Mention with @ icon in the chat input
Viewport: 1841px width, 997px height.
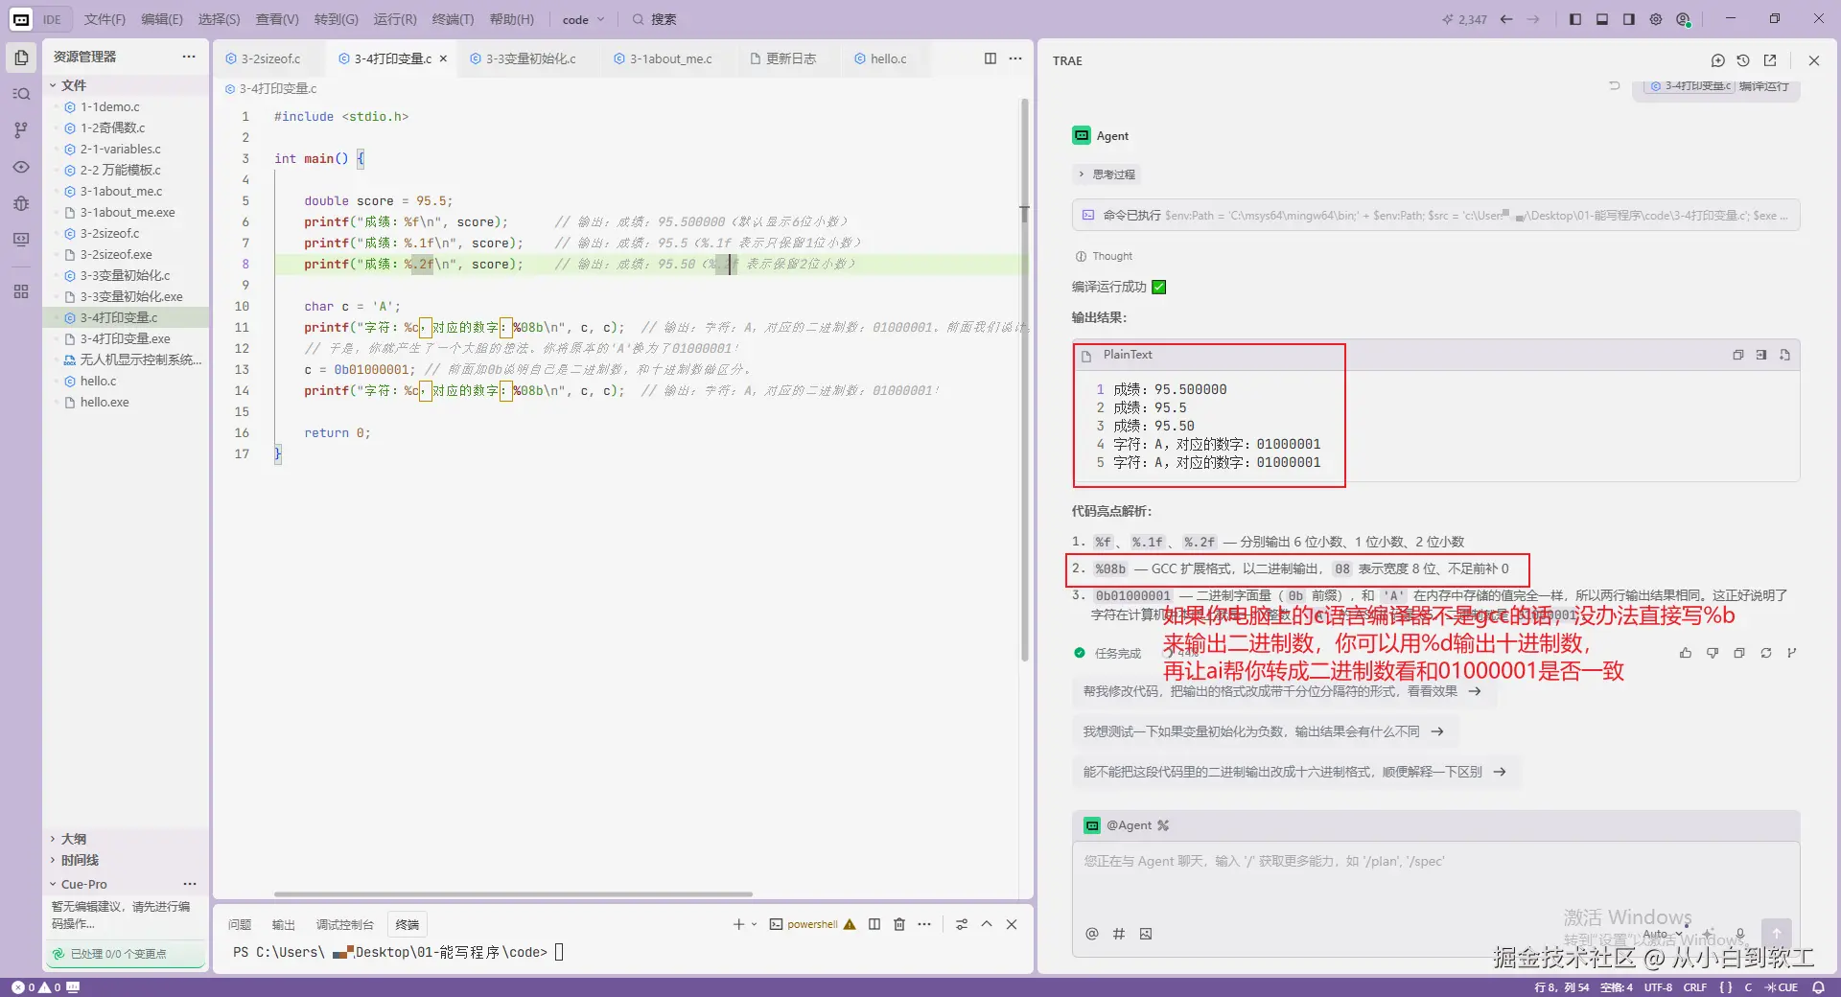[x=1092, y=934]
